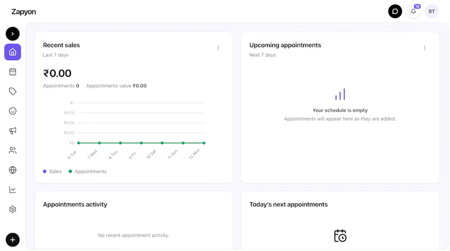Open the Online globe icon
Viewport: 450px width, 251px height.
12,170
